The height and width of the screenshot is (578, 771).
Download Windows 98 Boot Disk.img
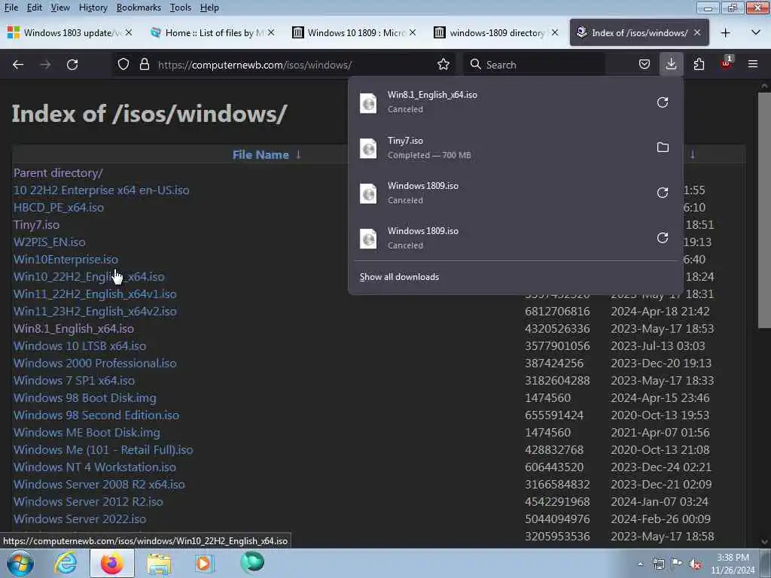[x=84, y=397]
